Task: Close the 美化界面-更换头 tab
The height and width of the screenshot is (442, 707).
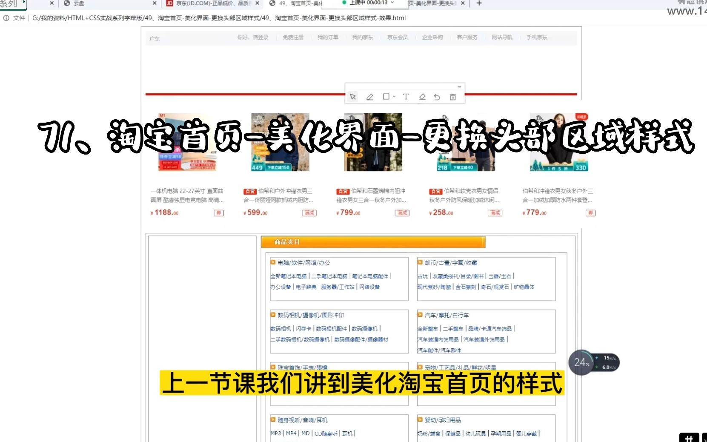Action: point(463,3)
